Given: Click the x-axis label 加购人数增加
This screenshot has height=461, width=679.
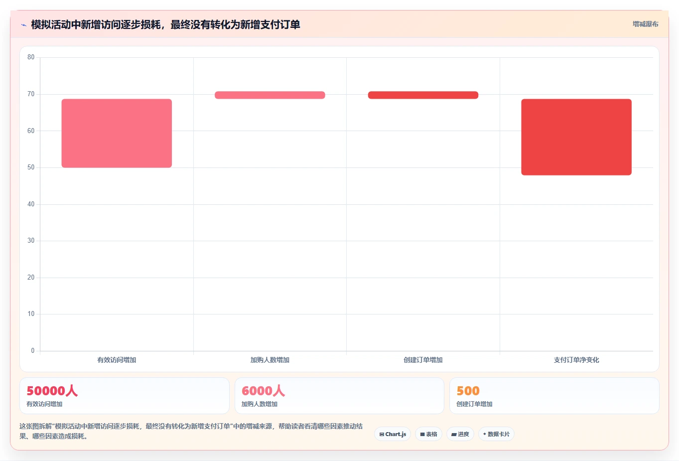Looking at the screenshot, I should coord(270,360).
